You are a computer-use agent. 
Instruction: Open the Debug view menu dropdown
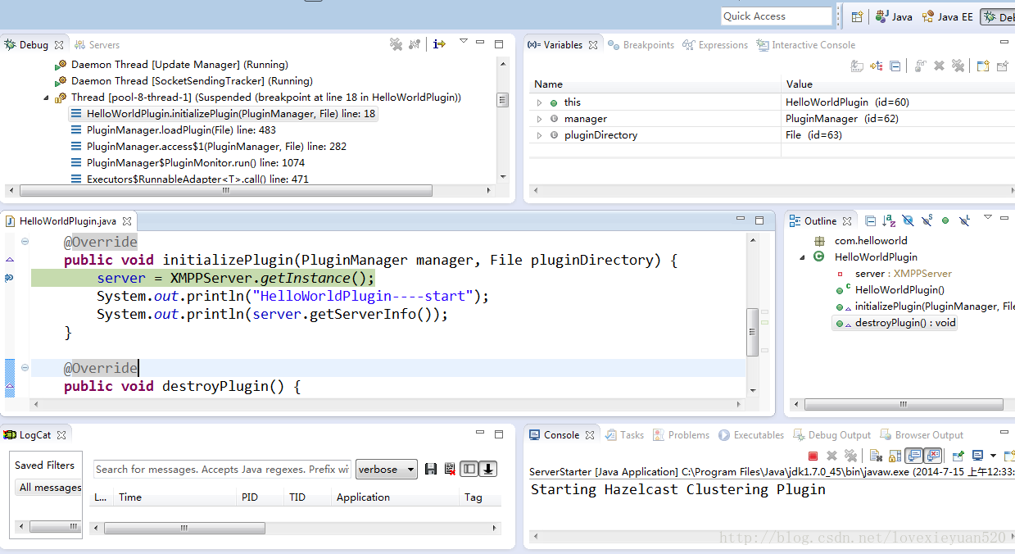(x=464, y=41)
